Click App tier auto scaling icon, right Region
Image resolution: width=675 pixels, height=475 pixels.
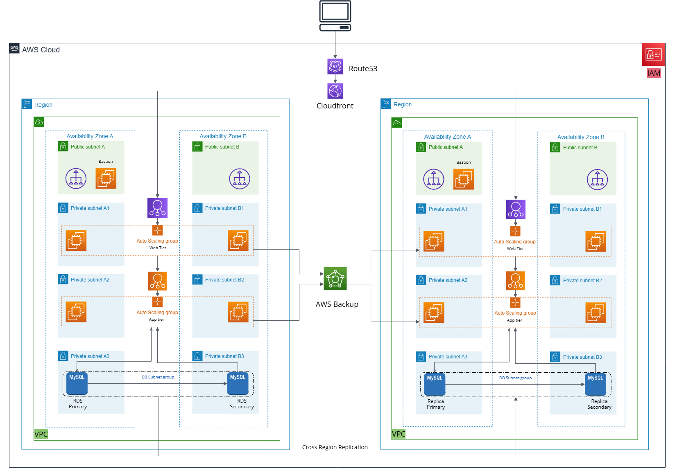pyautogui.click(x=515, y=302)
